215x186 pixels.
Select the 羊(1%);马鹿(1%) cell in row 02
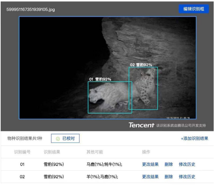100,177
